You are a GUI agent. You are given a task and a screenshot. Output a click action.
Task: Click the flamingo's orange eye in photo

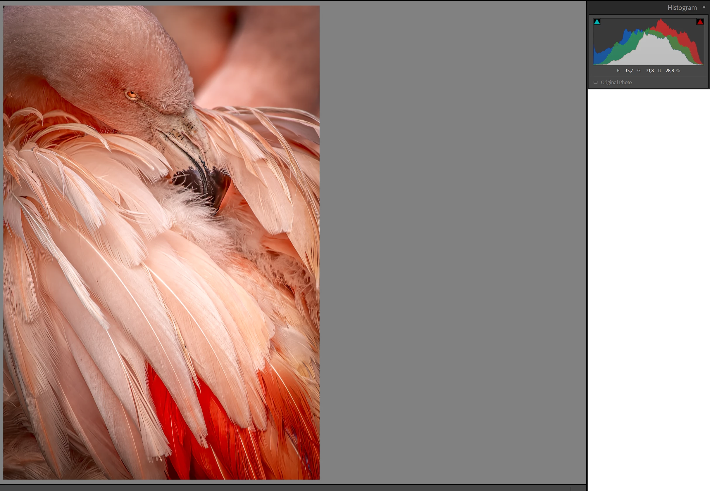[x=132, y=94]
